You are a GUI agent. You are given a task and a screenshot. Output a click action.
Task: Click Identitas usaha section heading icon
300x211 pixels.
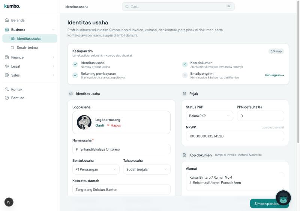[71, 93]
